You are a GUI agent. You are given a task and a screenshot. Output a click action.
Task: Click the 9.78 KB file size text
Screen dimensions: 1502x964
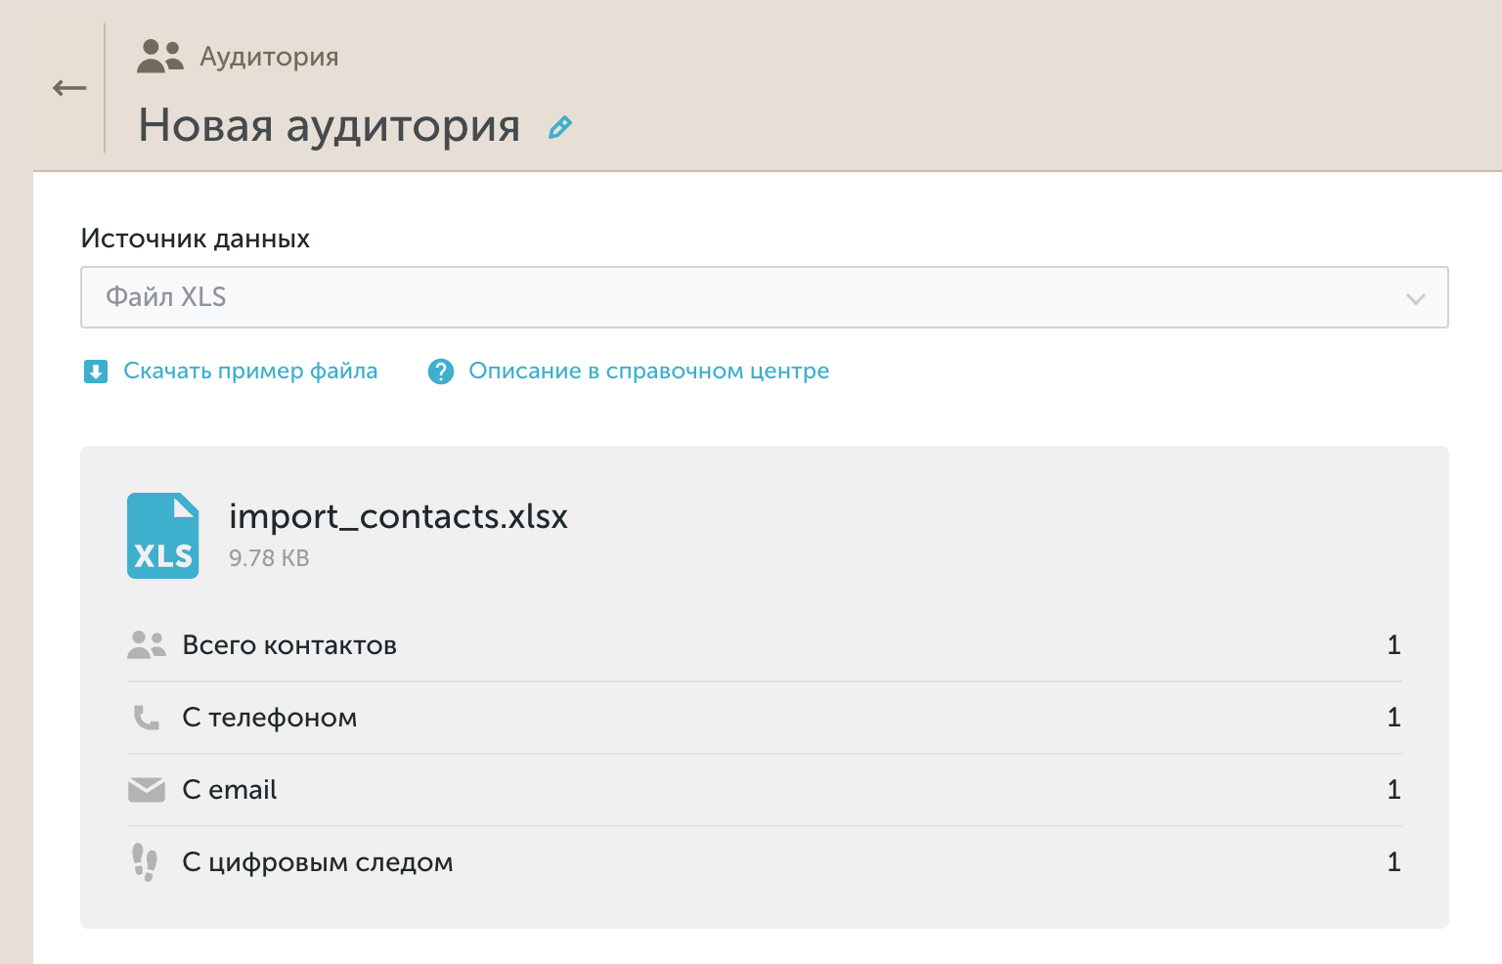click(269, 558)
